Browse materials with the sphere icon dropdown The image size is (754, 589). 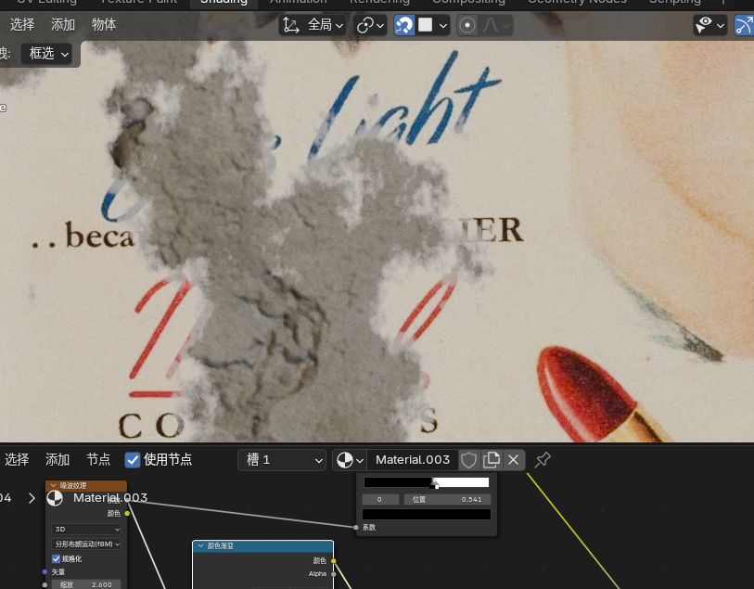point(350,460)
